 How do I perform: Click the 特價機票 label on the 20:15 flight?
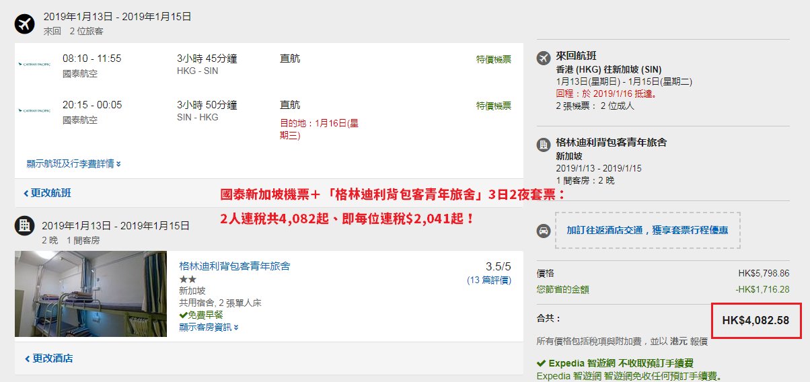pos(494,106)
